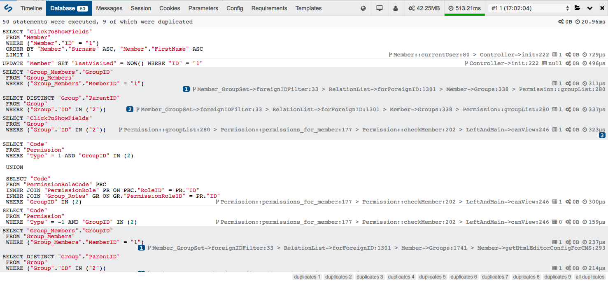Click the SELECT "Code" Type = -1 query
Image resolution: width=608 pixels, height=281 pixels.
tap(70, 216)
